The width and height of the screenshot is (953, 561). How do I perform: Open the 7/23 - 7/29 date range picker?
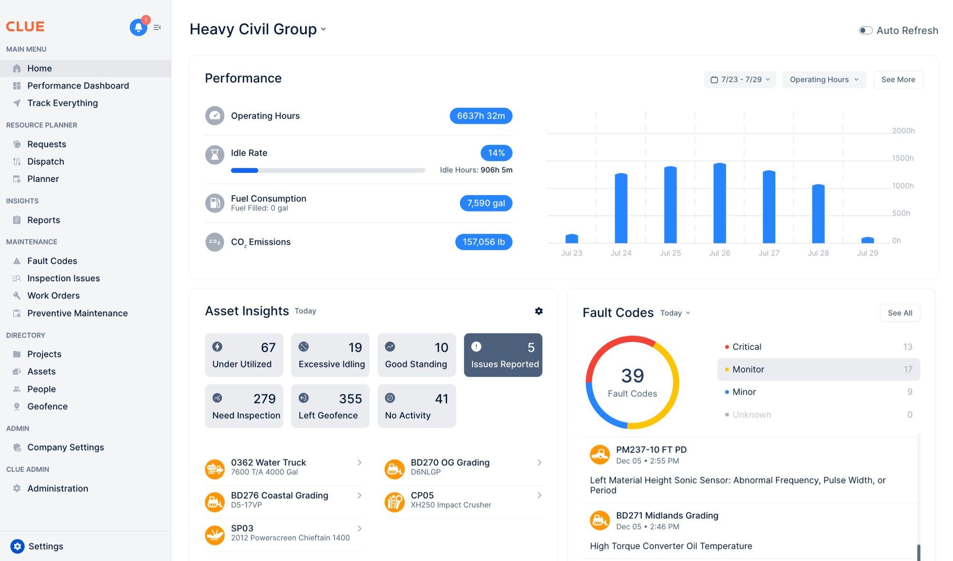pyautogui.click(x=740, y=79)
